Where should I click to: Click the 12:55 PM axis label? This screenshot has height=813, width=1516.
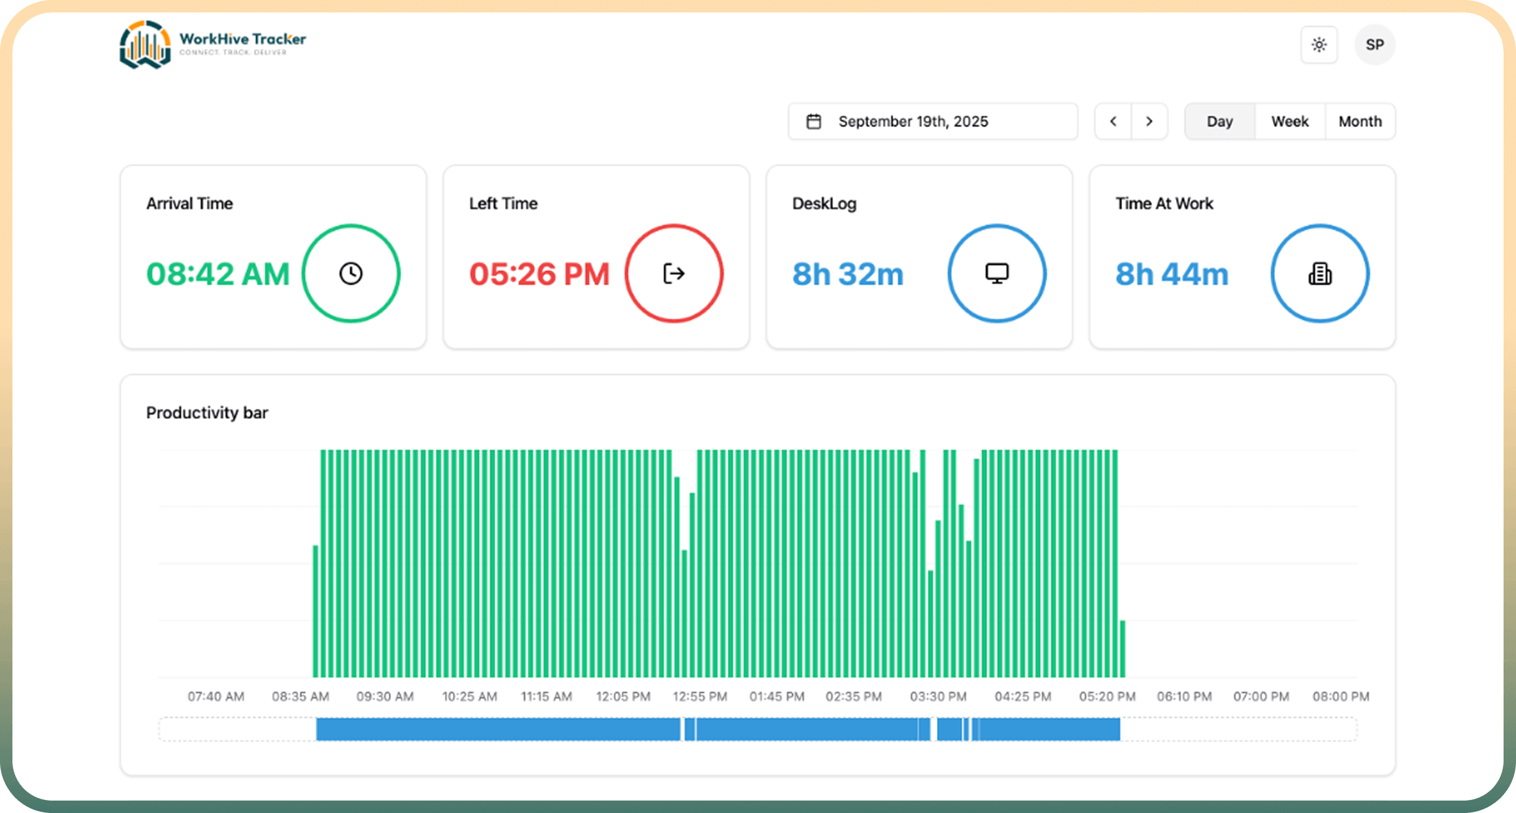700,696
